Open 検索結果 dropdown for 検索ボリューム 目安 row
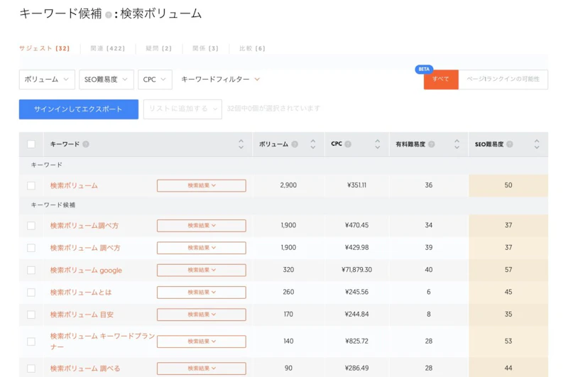The width and height of the screenshot is (568, 377). click(202, 315)
